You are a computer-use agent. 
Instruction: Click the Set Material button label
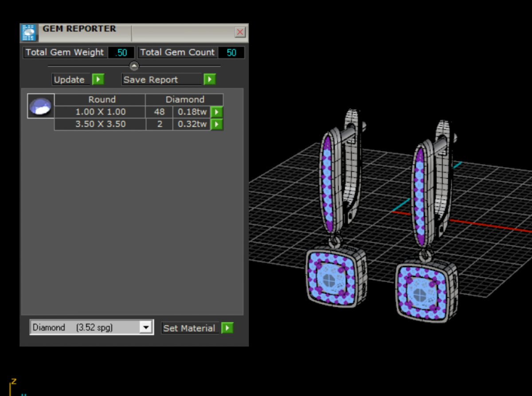[189, 328]
